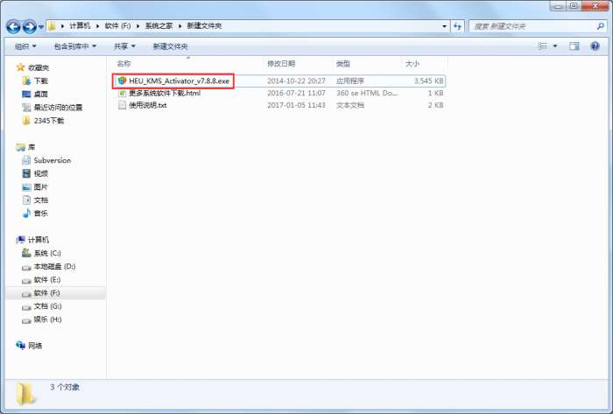Open 网络 in the navigation pane
Image resolution: width=613 pixels, height=414 pixels.
tap(35, 346)
